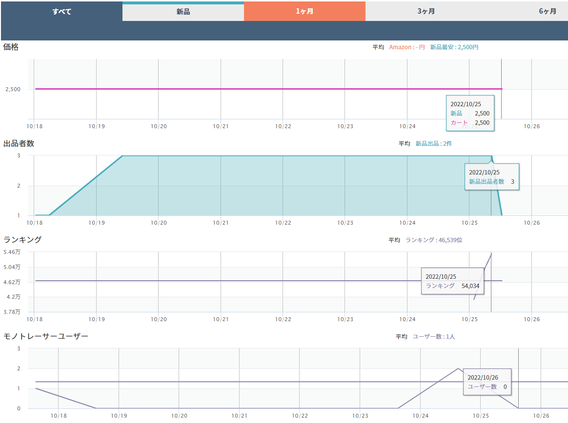Image resolution: width=568 pixels, height=423 pixels.
Task: Click the ranking tooltip showing 54,034
Action: [452, 281]
